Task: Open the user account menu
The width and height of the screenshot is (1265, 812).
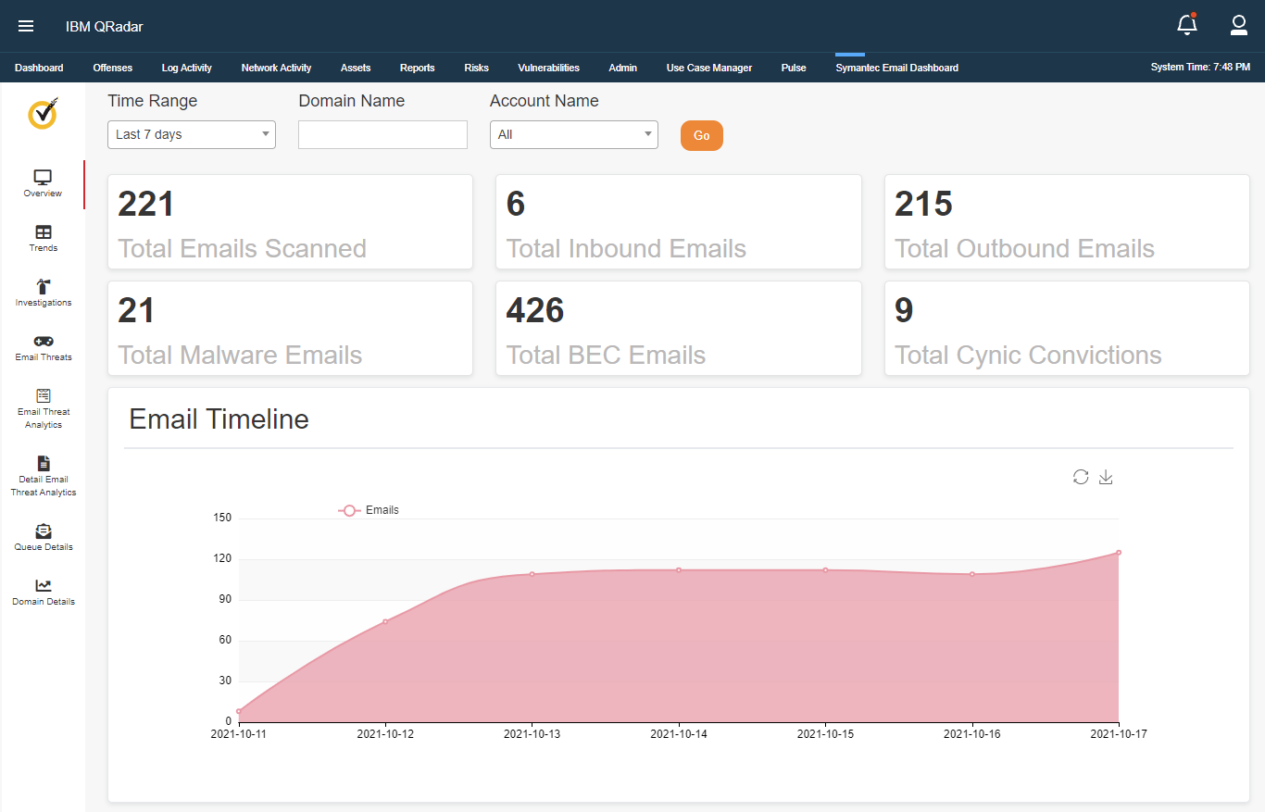Action: pyautogui.click(x=1239, y=26)
